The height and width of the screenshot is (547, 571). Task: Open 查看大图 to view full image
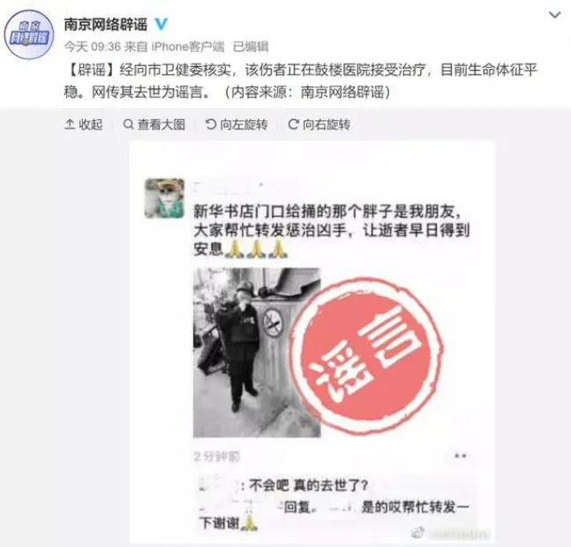coord(154,124)
